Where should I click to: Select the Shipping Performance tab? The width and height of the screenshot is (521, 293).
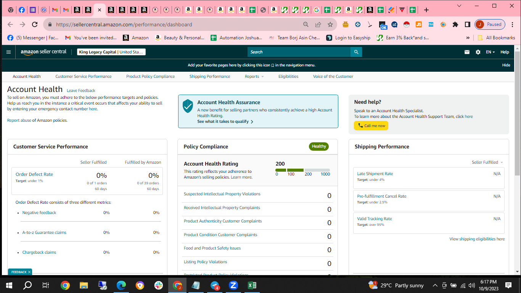[x=210, y=76]
